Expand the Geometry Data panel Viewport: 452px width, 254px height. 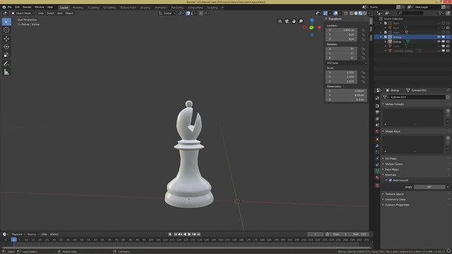point(395,200)
